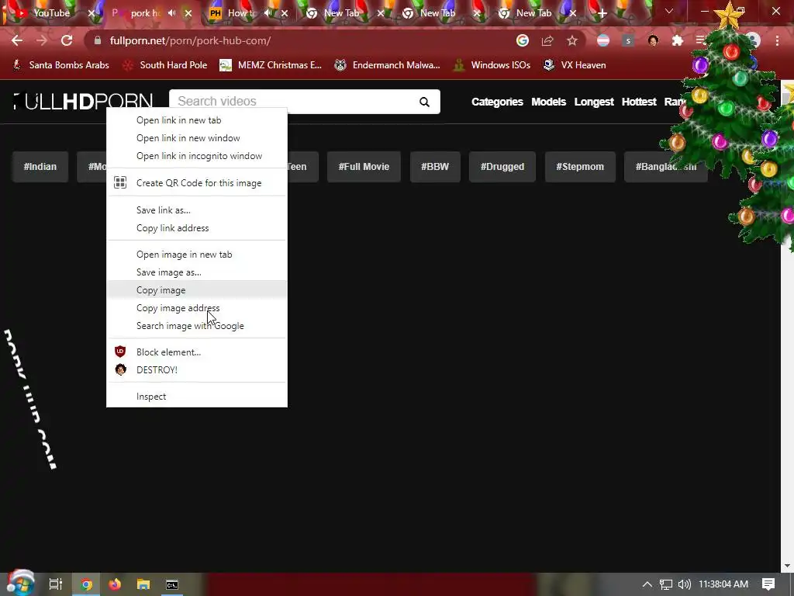
Task: Click the QR code icon in context menu
Action: [x=120, y=182]
